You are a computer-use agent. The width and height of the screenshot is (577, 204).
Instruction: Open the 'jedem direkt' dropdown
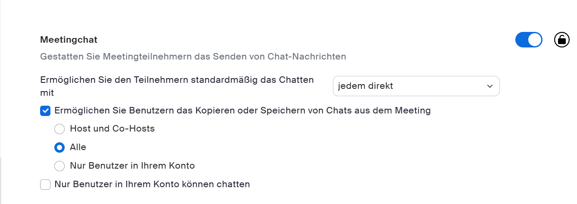[x=416, y=86]
